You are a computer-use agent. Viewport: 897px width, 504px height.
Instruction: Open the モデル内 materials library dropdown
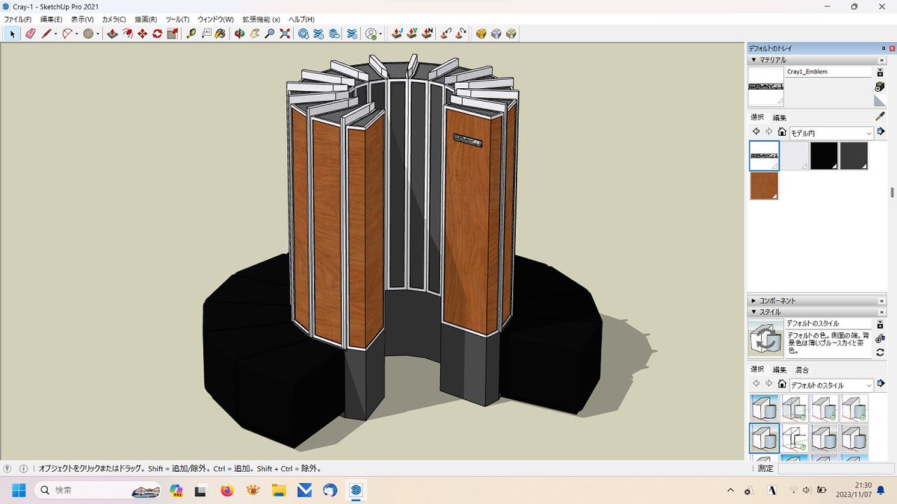coord(831,133)
